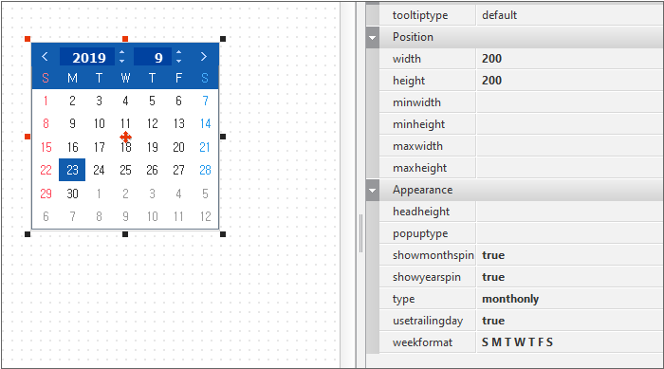This screenshot has height=369, width=664.
Task: Click the bottom-right black resize handle
Action: [223, 234]
